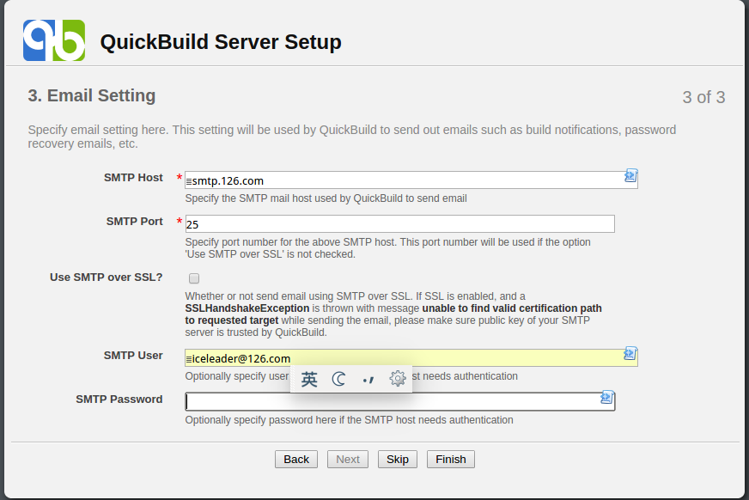
Task: Click 'SSLHandshakeException' bold text
Action: [x=247, y=308]
